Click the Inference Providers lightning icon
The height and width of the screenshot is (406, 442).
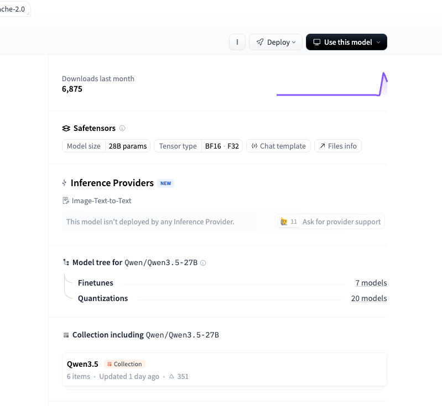[x=64, y=183]
